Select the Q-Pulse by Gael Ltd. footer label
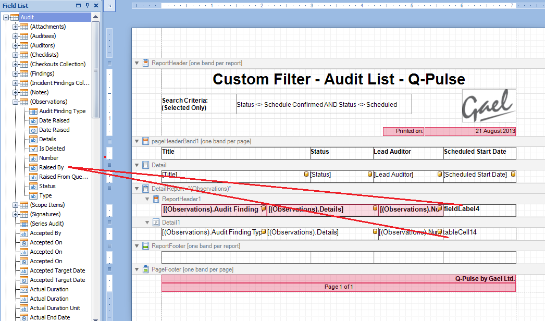Image resolution: width=545 pixels, height=321 pixels. coord(339,279)
